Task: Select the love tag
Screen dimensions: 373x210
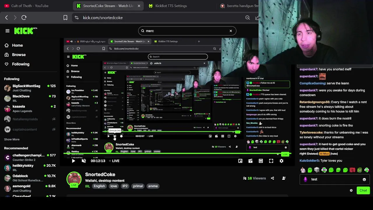Action: coord(114,186)
